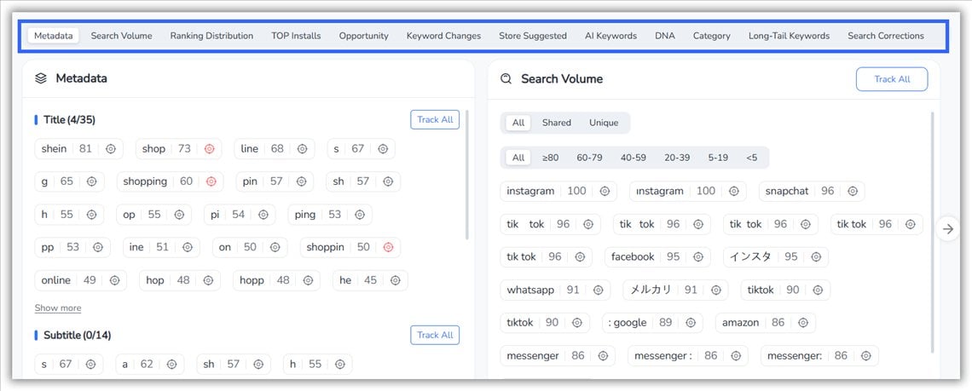Click Track All for Subtitle keywords

pos(435,335)
